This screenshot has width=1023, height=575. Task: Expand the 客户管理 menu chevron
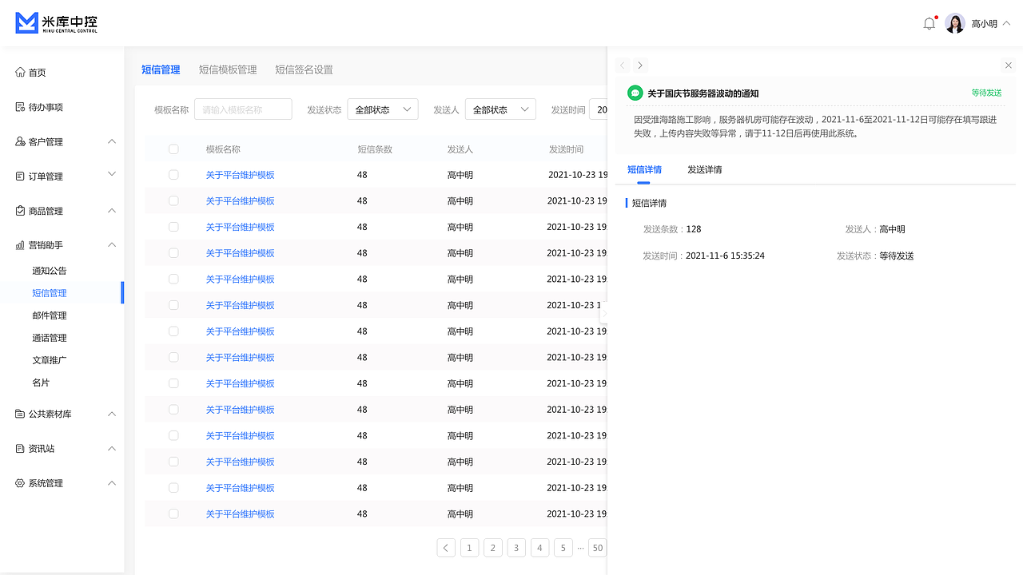[112, 141]
